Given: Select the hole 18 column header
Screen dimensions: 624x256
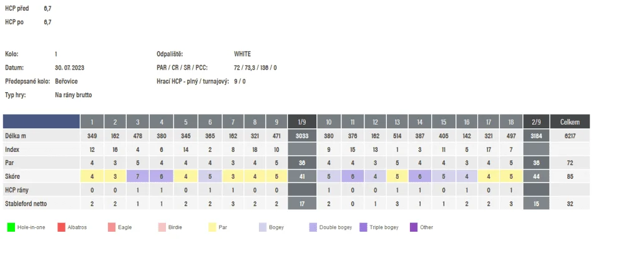Looking at the screenshot, I should [x=512, y=121].
